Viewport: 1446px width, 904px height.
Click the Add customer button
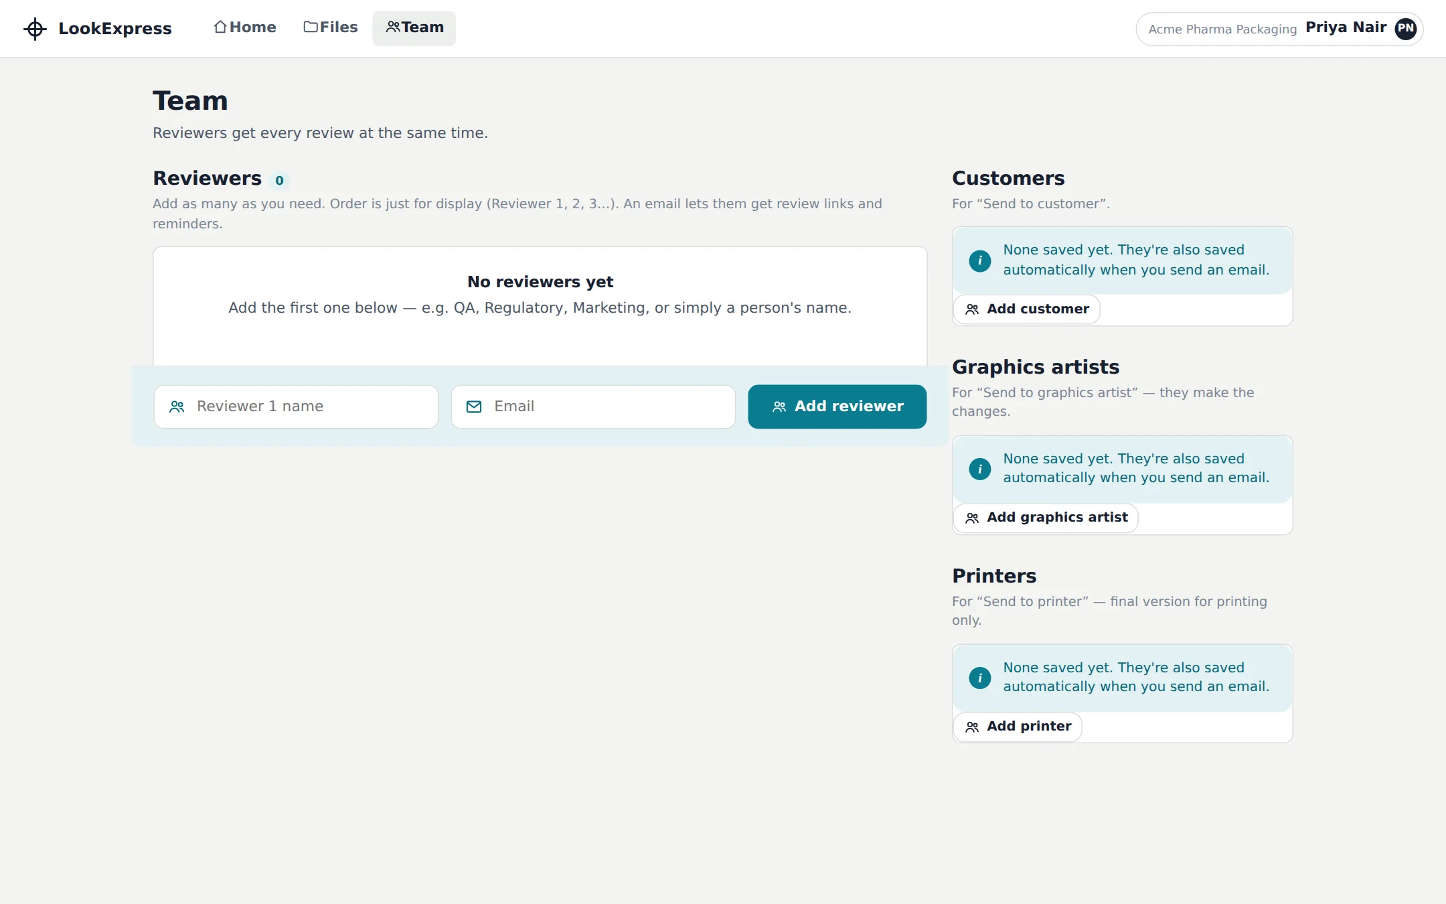[x=1027, y=309]
